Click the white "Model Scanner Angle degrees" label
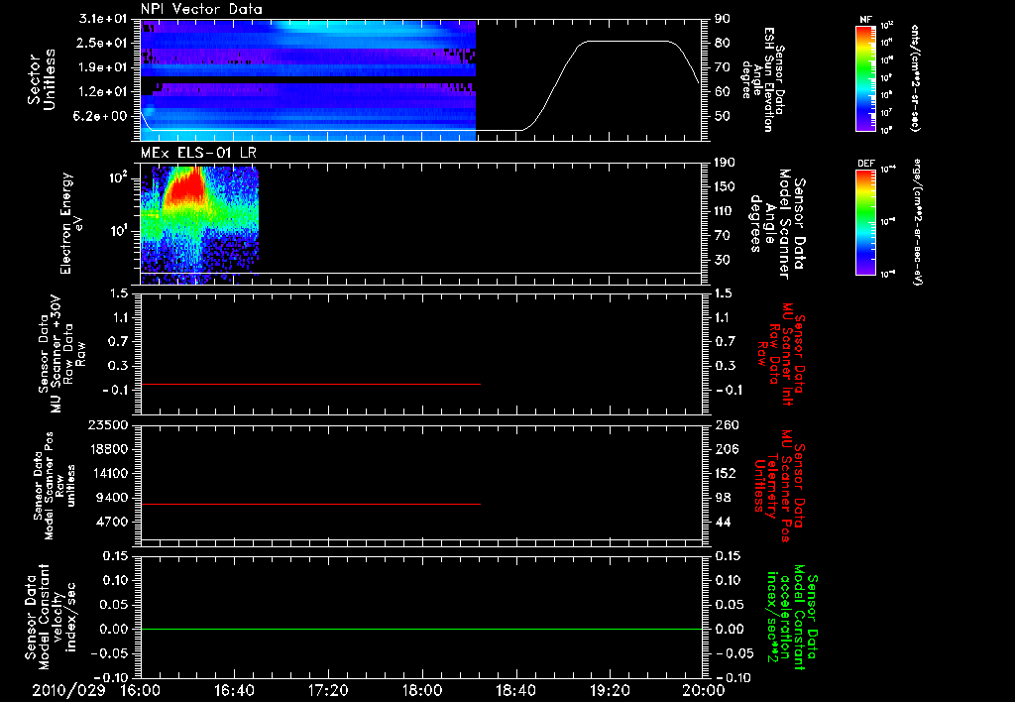1015x702 pixels. (x=776, y=224)
